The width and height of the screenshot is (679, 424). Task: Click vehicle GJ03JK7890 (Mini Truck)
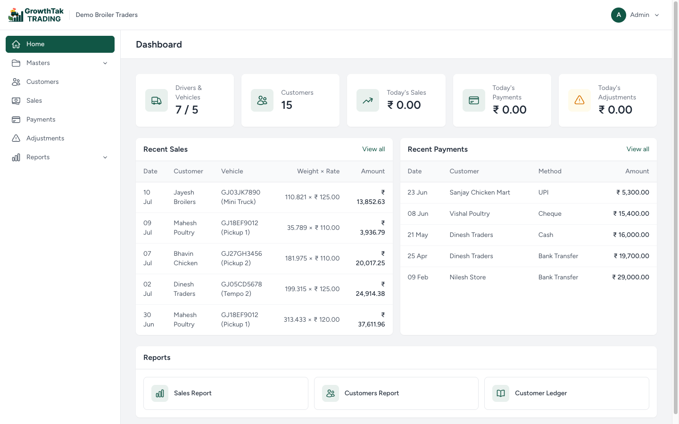(240, 197)
